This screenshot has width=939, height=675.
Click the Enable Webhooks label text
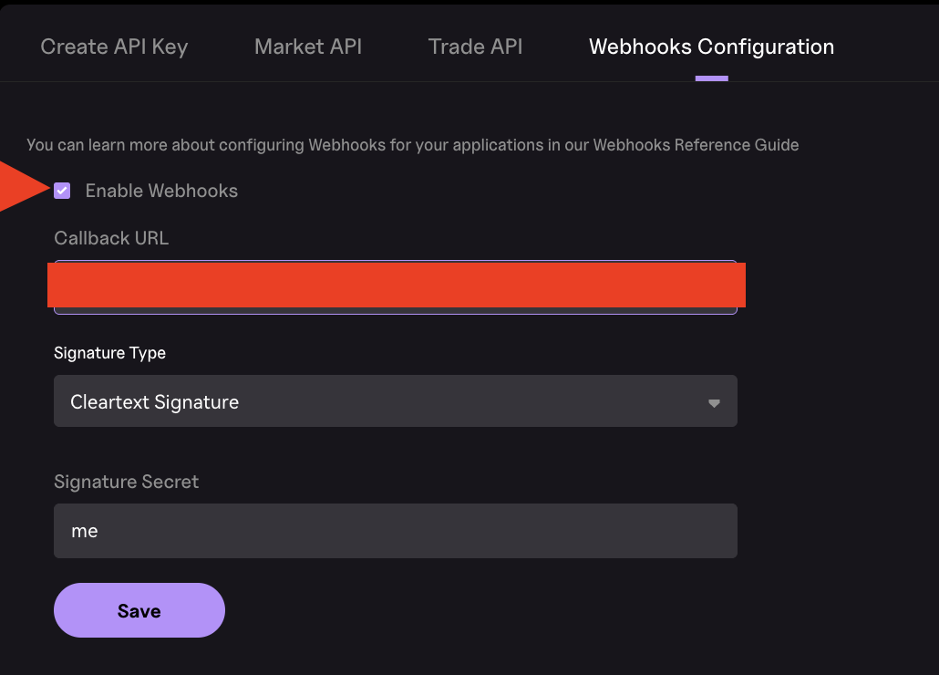coord(161,191)
